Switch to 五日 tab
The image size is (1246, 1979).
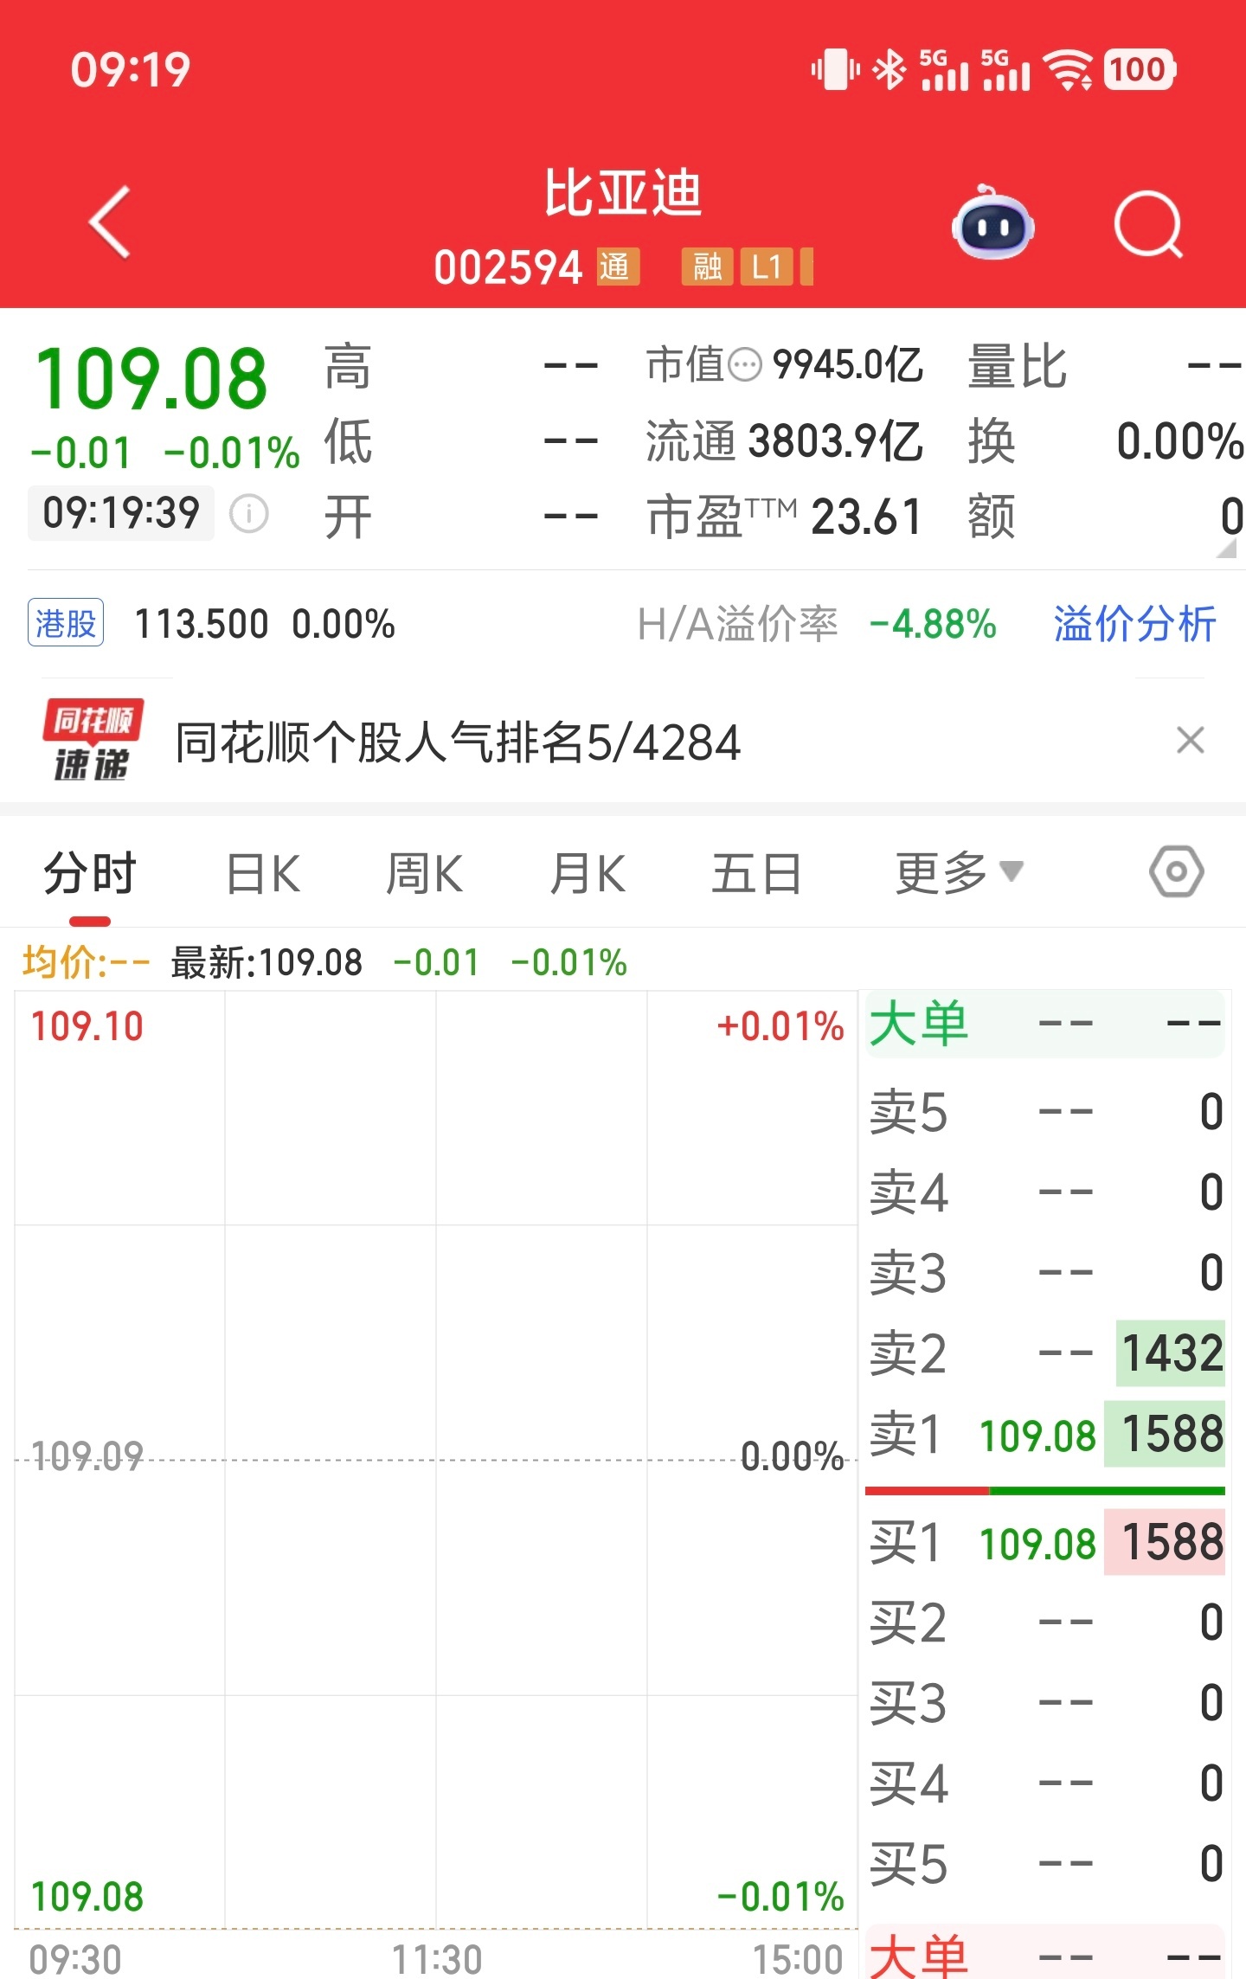tap(756, 872)
